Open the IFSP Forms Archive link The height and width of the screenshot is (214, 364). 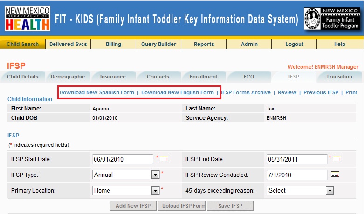pyautogui.click(x=246, y=92)
